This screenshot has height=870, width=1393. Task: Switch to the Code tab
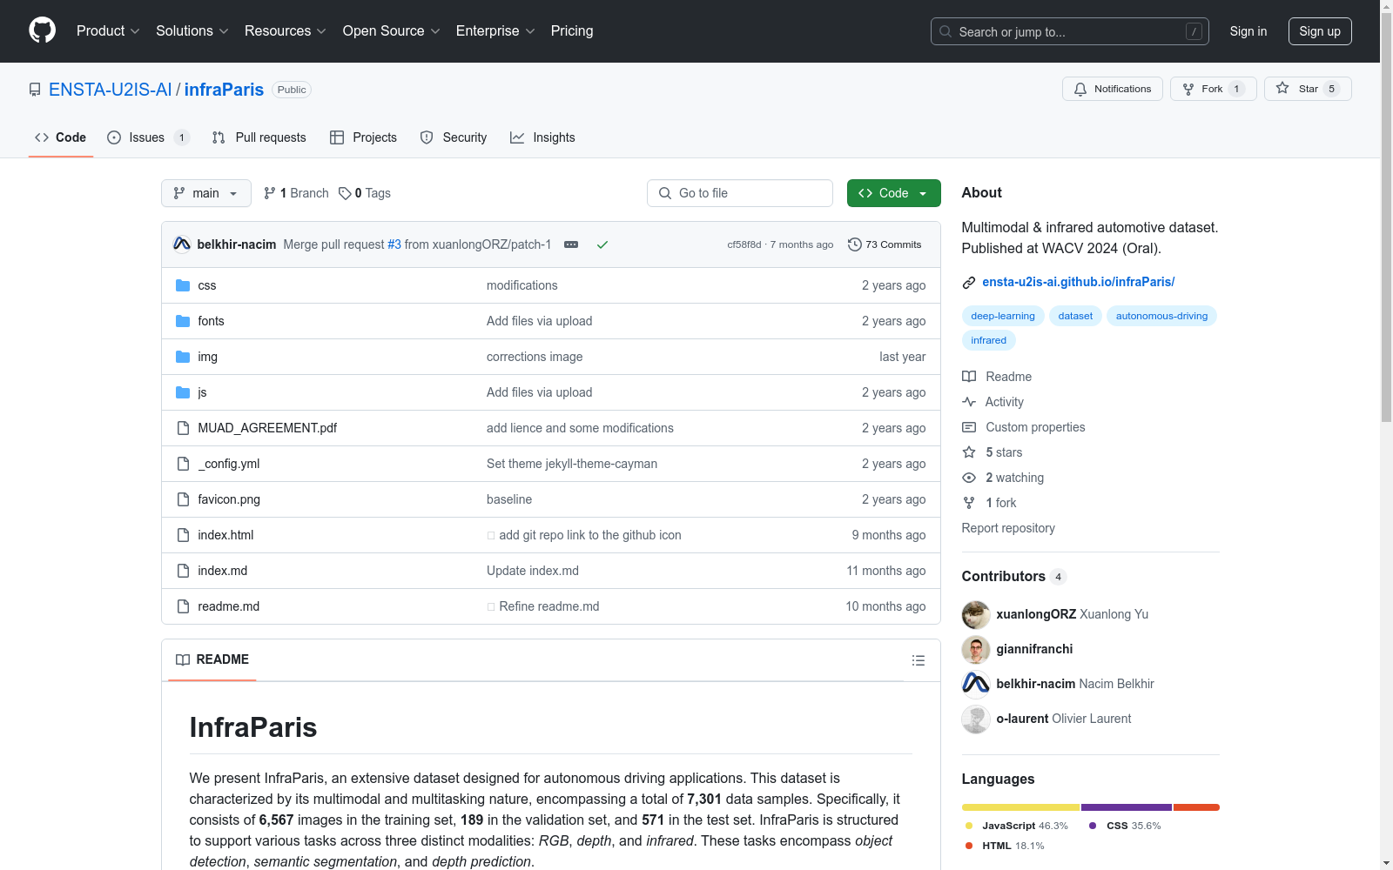60,137
